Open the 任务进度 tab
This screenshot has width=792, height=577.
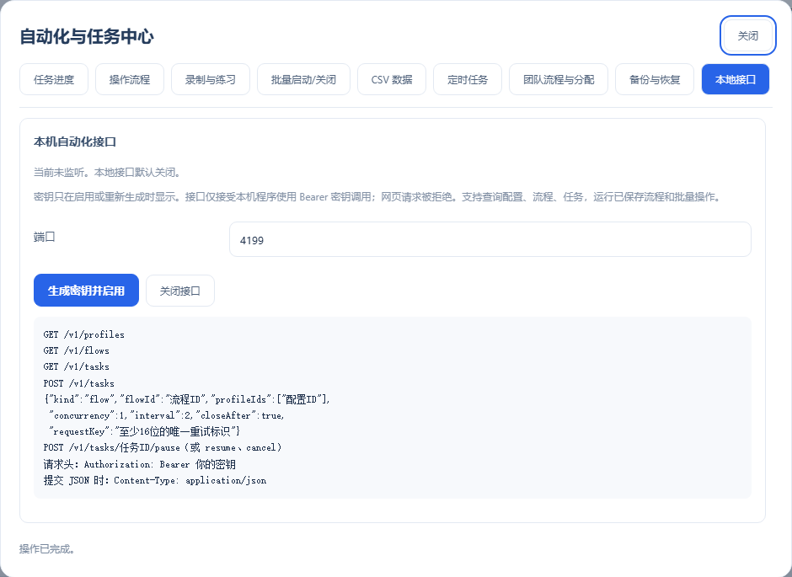[54, 79]
